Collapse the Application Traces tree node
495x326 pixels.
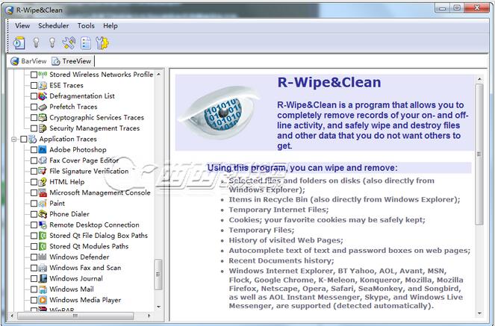[14, 139]
